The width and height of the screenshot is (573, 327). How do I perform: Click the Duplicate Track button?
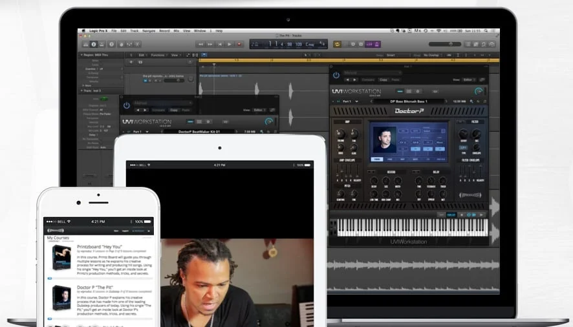tap(140, 62)
